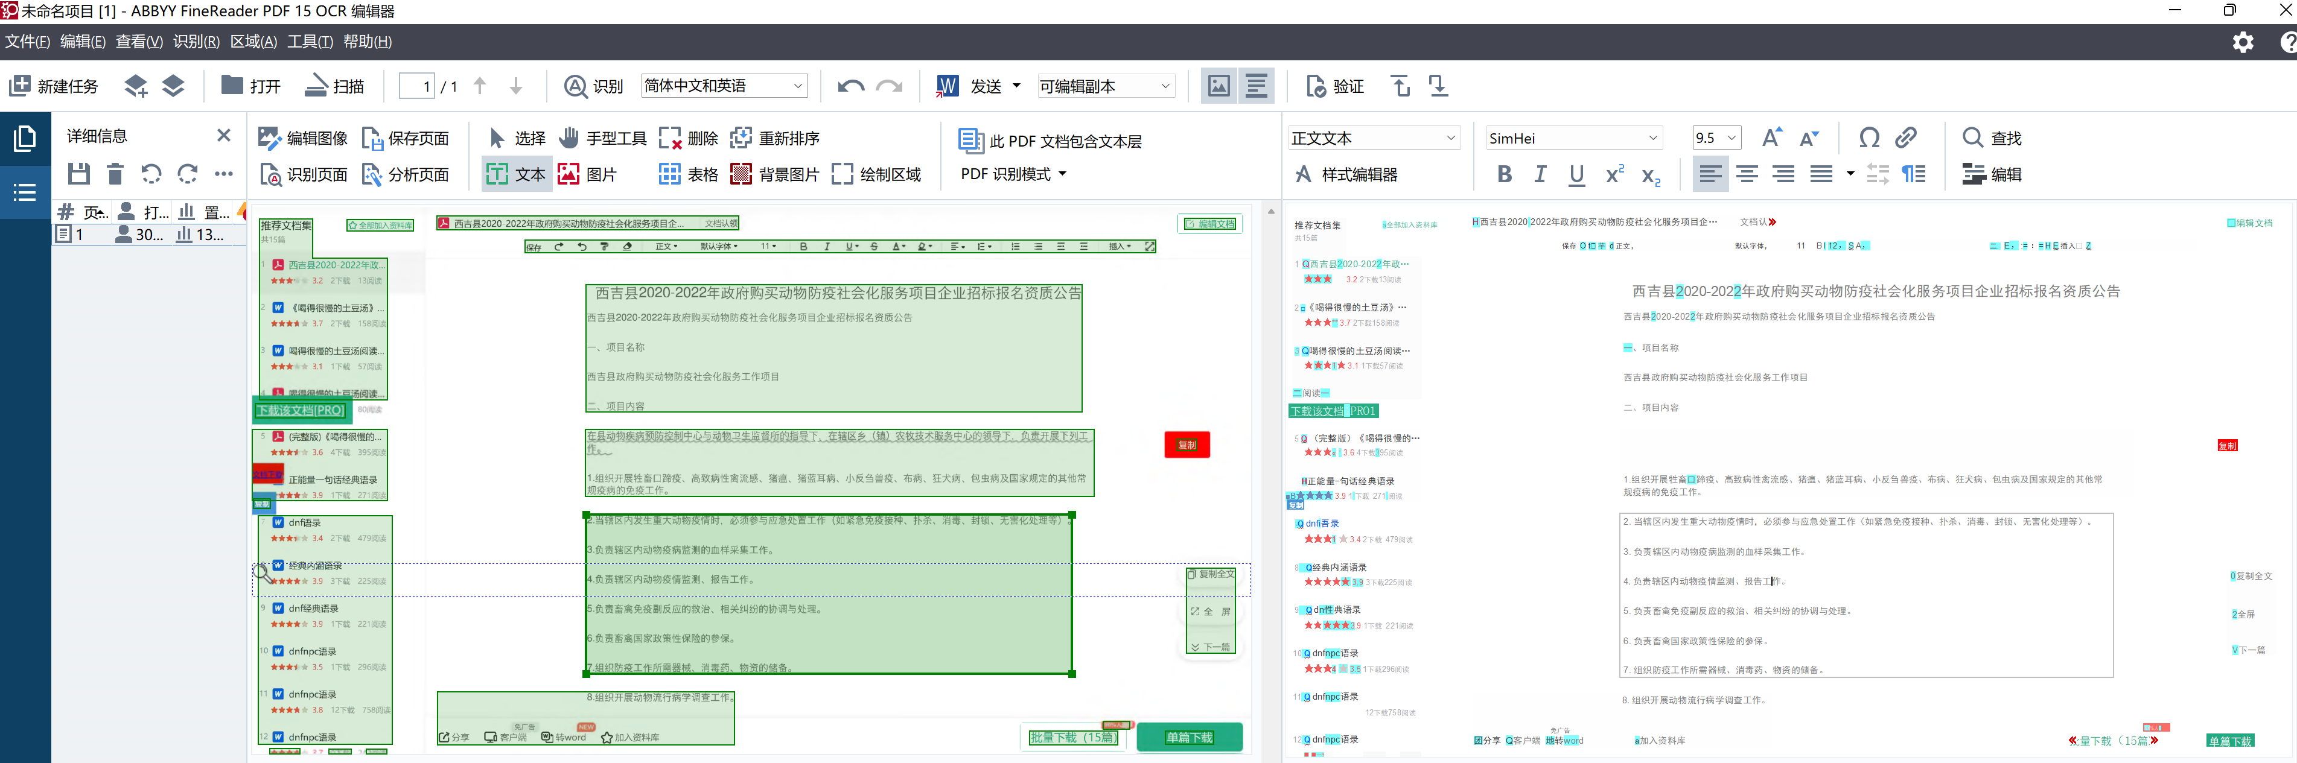The image size is (2297, 763).
Task: Open the 工具(T) menu
Action: tap(310, 42)
